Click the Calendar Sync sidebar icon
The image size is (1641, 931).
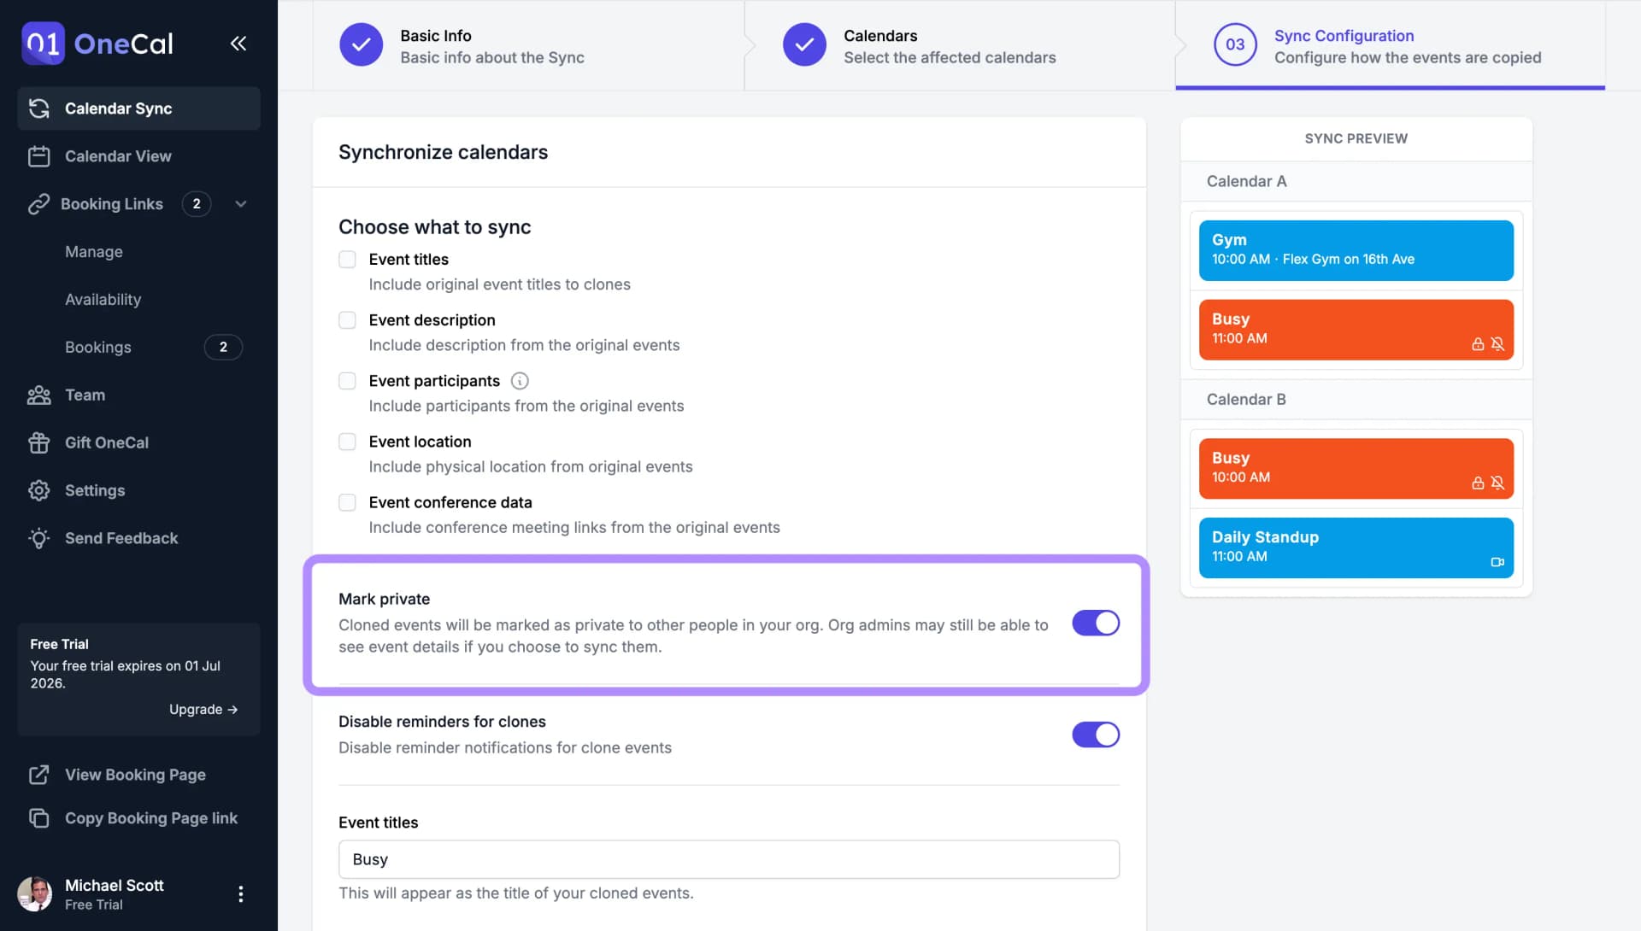38,109
